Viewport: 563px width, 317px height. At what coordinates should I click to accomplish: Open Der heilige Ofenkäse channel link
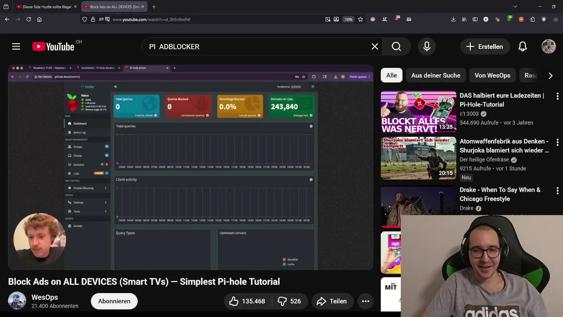click(x=484, y=159)
